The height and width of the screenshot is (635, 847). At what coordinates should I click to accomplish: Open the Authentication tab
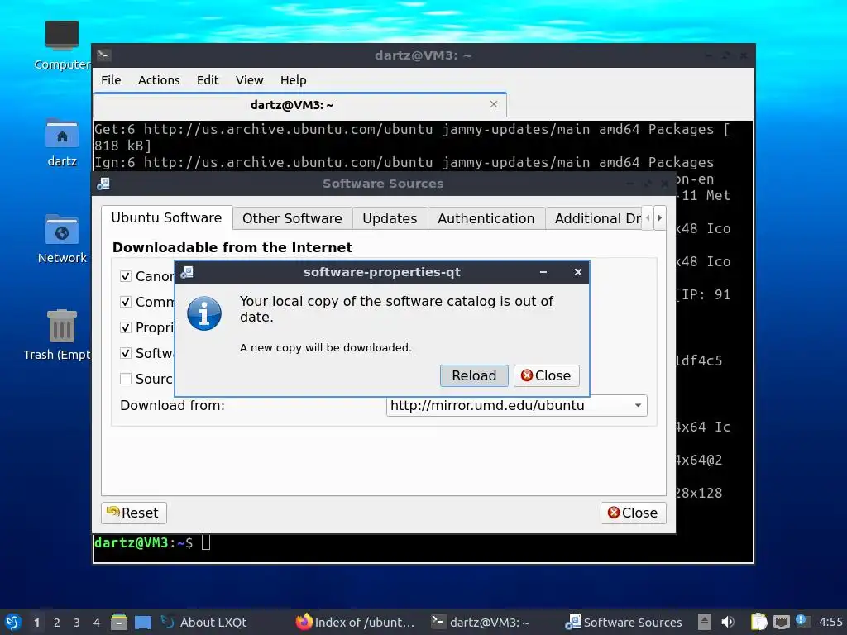(486, 218)
